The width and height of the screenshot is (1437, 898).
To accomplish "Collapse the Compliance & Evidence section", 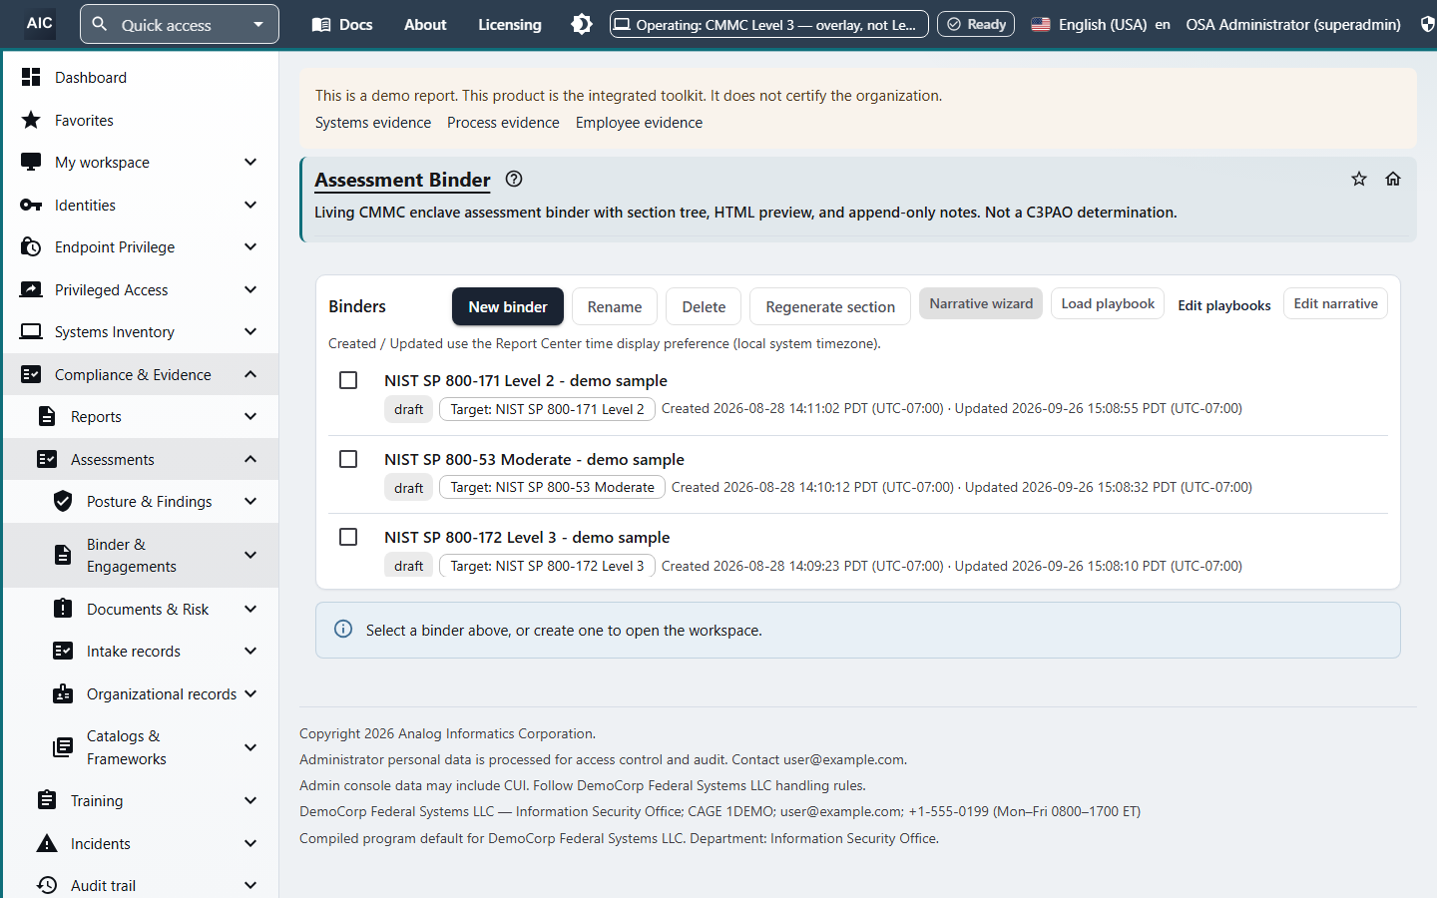I will [x=250, y=374].
